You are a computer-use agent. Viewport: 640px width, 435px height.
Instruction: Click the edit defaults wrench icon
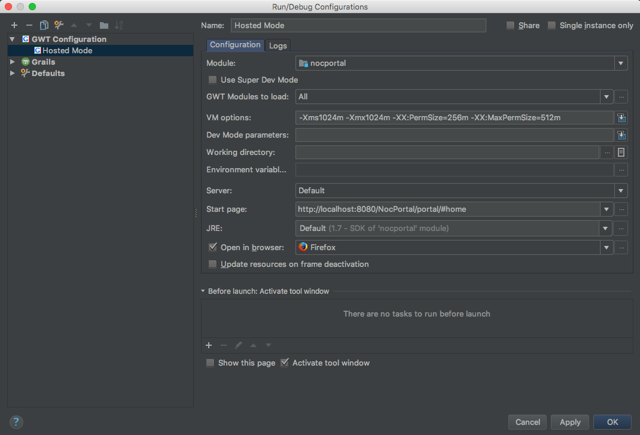pyautogui.click(x=59, y=25)
